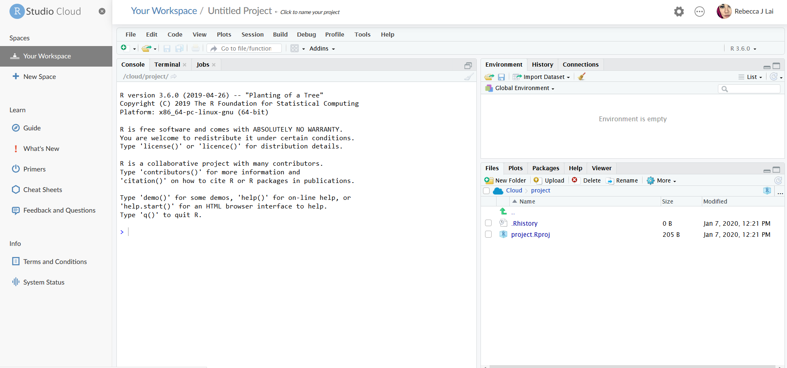Image resolution: width=787 pixels, height=368 pixels.
Task: Maximize the Files pane
Action: coord(776,169)
